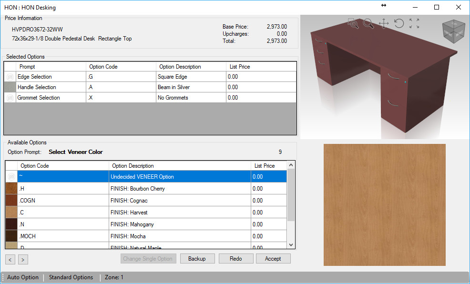This screenshot has width=470, height=284.
Task: Pick the Mocha finish color swatch
Action: [11, 236]
